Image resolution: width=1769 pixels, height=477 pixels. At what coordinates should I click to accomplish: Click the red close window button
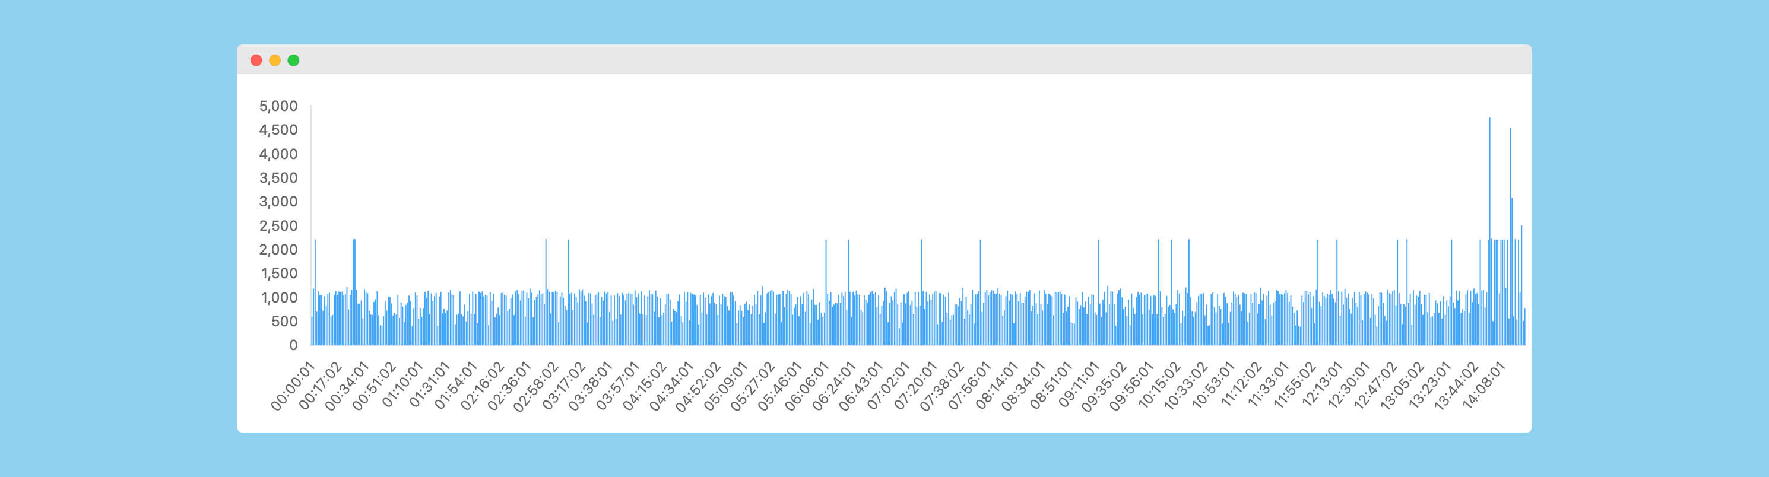click(x=256, y=61)
